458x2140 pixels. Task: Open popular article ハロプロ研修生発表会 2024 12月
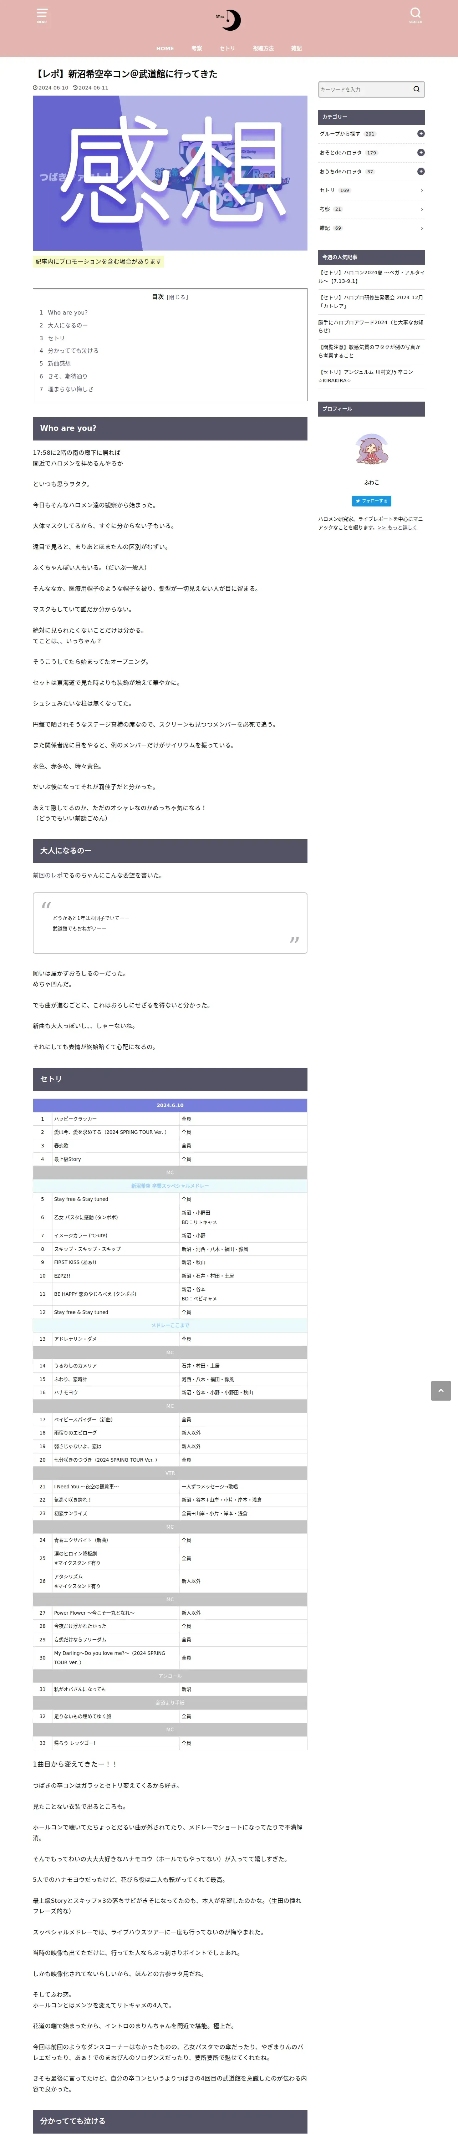[x=372, y=301]
